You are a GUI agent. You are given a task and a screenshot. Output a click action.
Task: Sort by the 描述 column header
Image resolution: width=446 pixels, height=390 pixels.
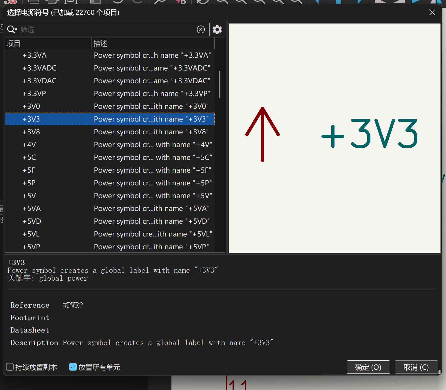coord(153,43)
